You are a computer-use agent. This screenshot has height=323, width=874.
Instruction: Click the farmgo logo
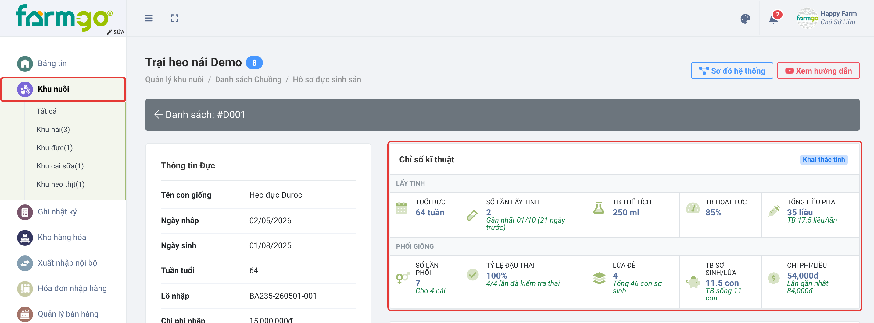point(64,18)
